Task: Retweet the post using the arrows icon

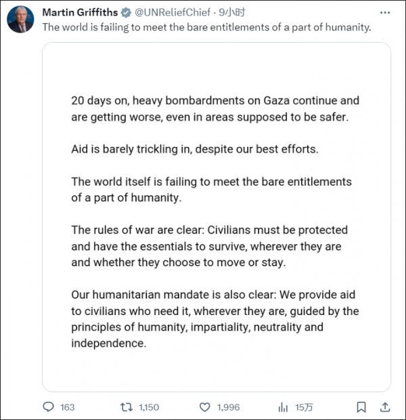Action: [127, 407]
